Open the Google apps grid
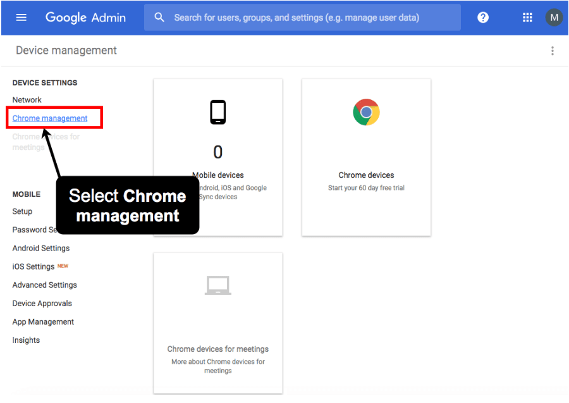Screen dimensions: 569x403 pos(527,18)
